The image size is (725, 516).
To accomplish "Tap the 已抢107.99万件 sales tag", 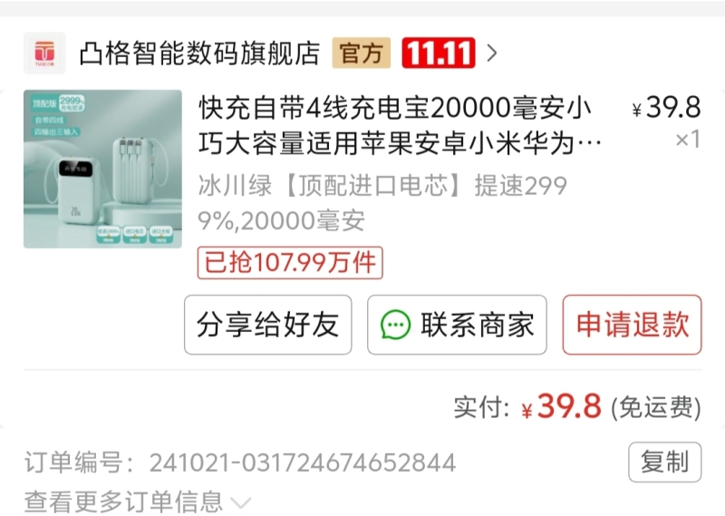I will [290, 263].
